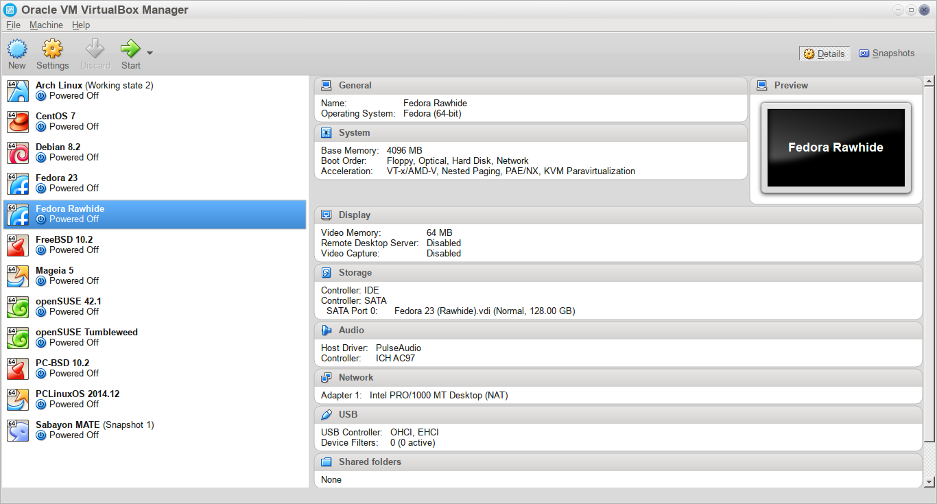Open Storage settings via its header title
The height and width of the screenshot is (504, 937).
coord(355,273)
